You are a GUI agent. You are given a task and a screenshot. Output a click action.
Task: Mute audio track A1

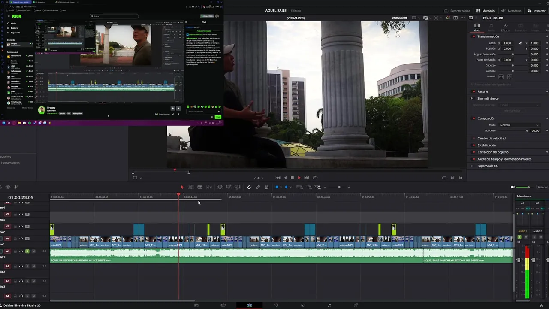33,251
